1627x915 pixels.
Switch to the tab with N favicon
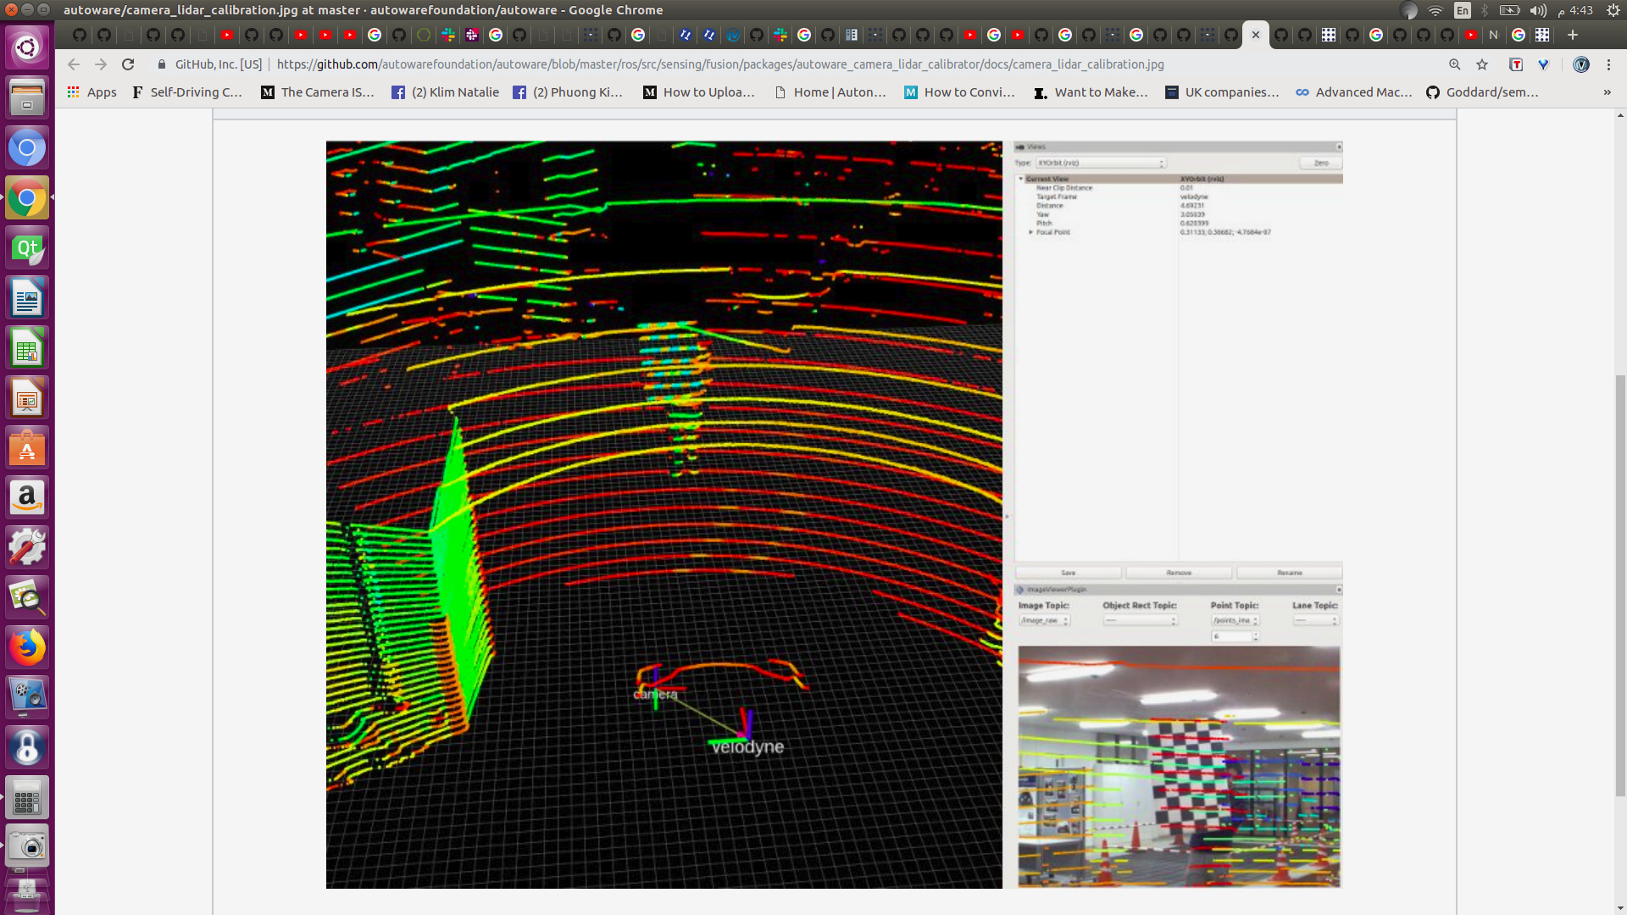(x=1494, y=35)
